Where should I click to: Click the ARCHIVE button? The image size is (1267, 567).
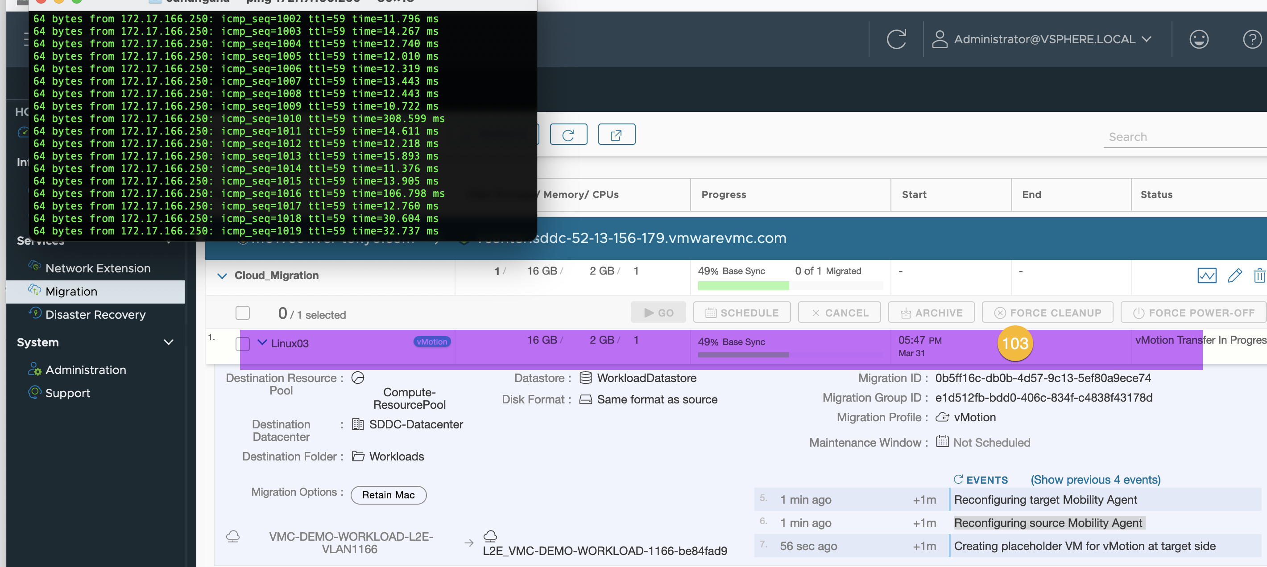point(931,312)
